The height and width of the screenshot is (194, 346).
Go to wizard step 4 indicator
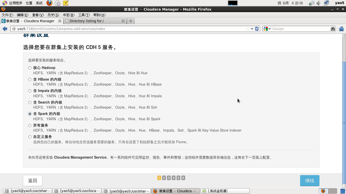(x=174, y=178)
